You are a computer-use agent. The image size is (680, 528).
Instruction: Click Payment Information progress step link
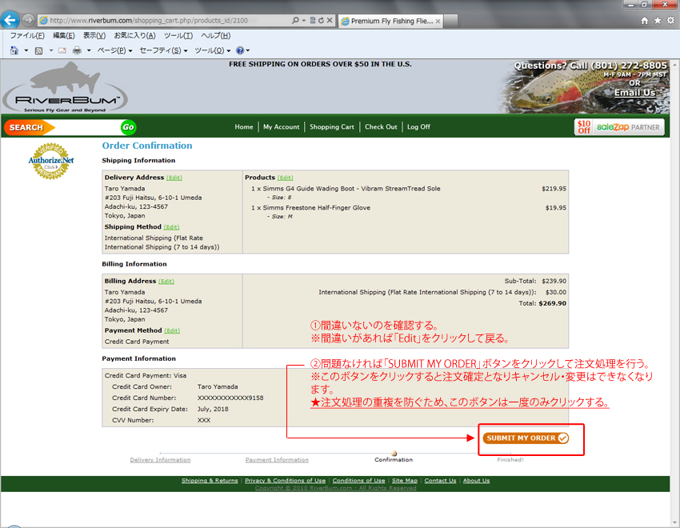(277, 459)
